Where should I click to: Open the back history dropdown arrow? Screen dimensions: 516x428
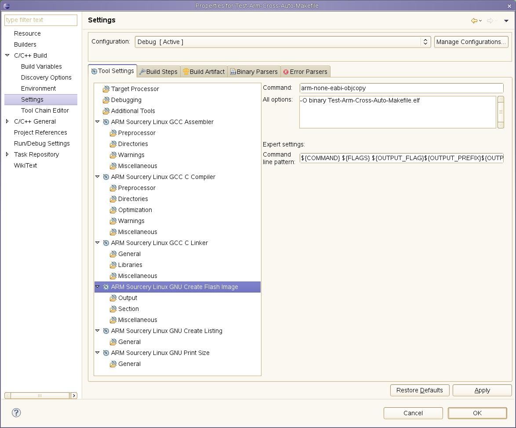(x=480, y=21)
